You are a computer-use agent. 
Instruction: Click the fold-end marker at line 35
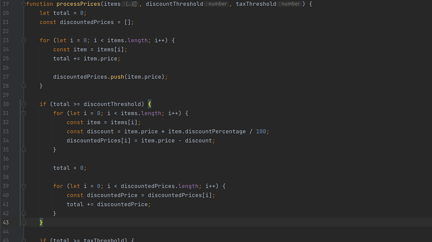point(24,149)
